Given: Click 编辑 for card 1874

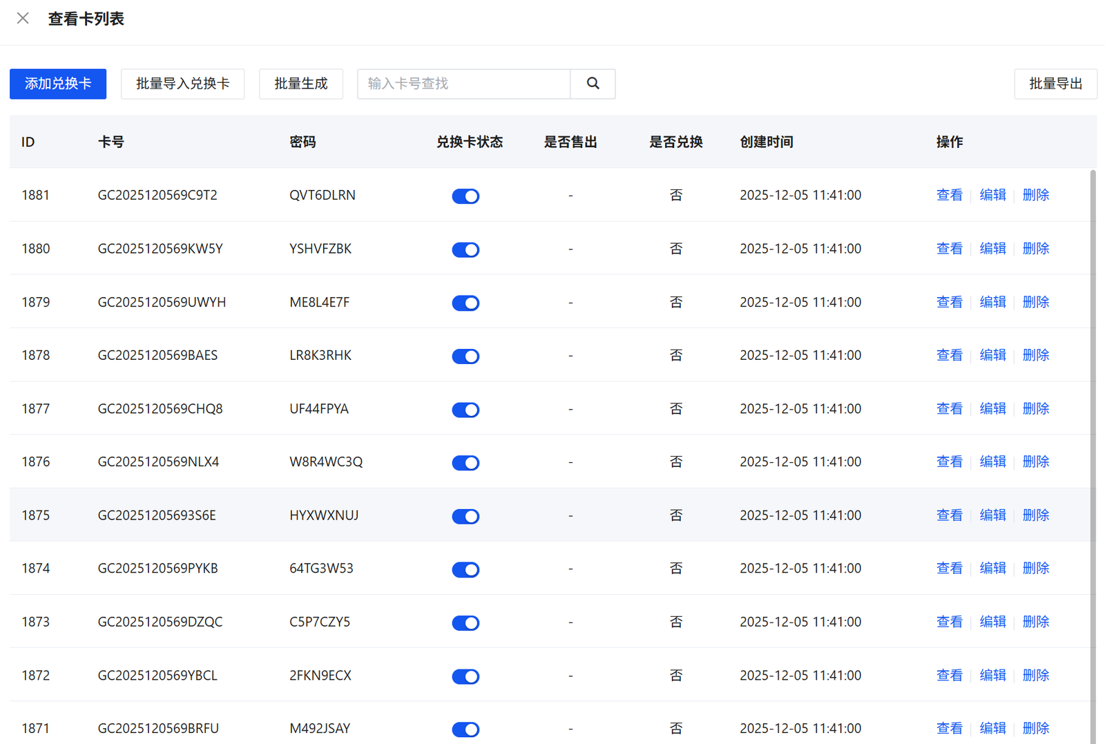Looking at the screenshot, I should click(x=992, y=569).
